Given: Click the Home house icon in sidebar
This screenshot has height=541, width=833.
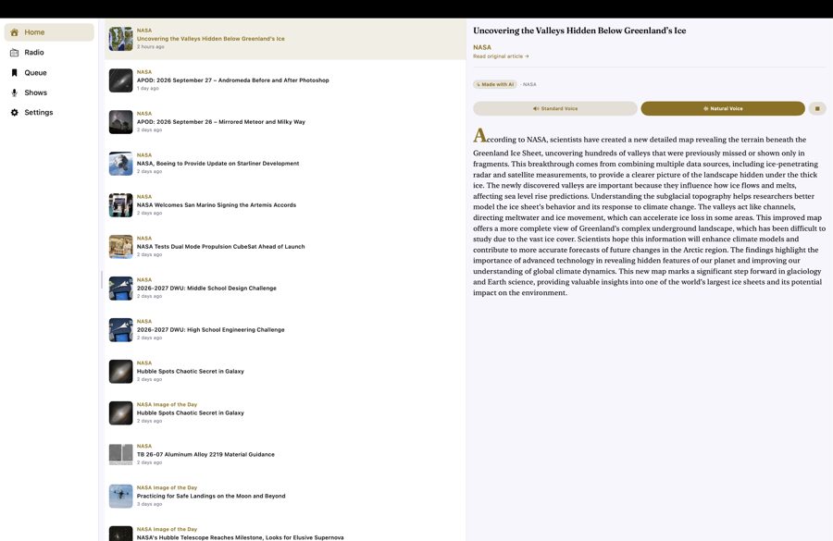Looking at the screenshot, I should (14, 32).
